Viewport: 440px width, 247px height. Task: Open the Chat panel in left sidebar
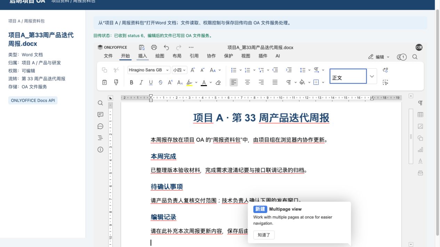pyautogui.click(x=100, y=126)
